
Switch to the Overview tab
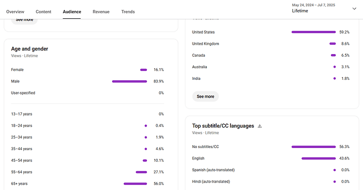click(15, 12)
